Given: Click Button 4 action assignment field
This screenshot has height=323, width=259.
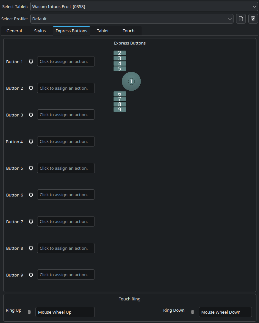Looking at the screenshot, I should (x=66, y=141).
